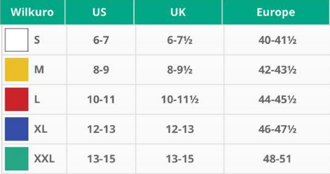The height and width of the screenshot is (174, 330).
Task: Click the green swatch for size XXL
Action: [16, 159]
